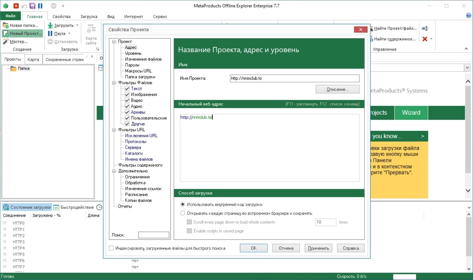Click the Быстродействие chart icon
The image size is (473, 280).
tap(56, 207)
